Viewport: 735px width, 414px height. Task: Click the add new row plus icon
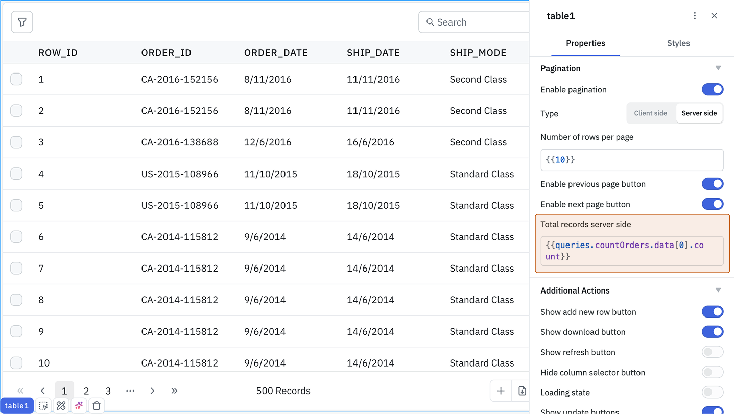click(501, 391)
